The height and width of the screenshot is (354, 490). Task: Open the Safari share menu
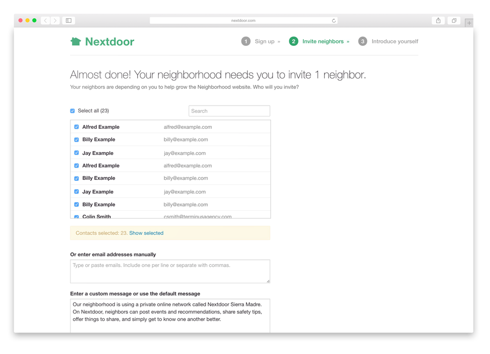[438, 20]
